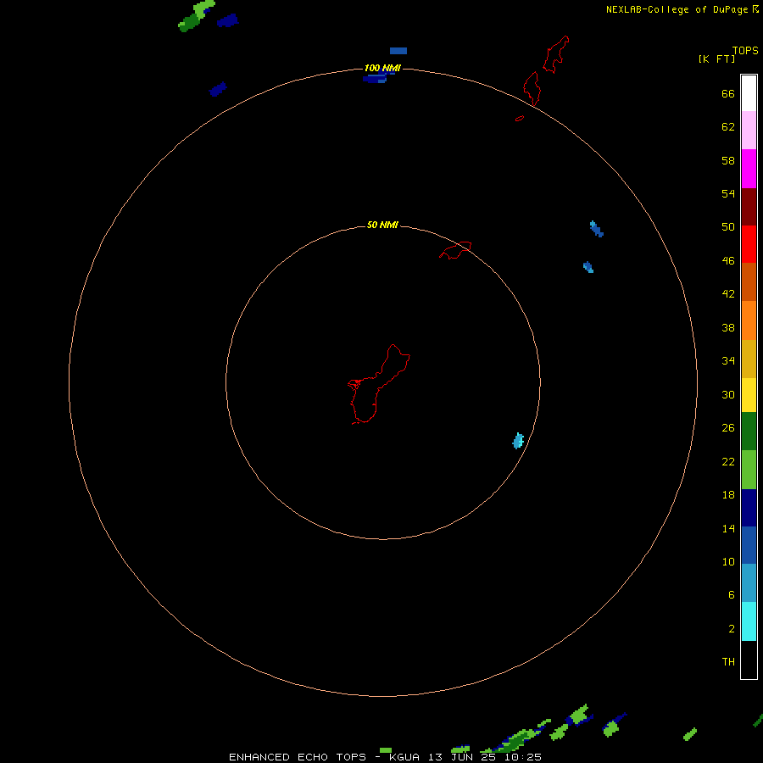The image size is (763, 763).
Task: Click the black TH legend block
Action: point(749,660)
